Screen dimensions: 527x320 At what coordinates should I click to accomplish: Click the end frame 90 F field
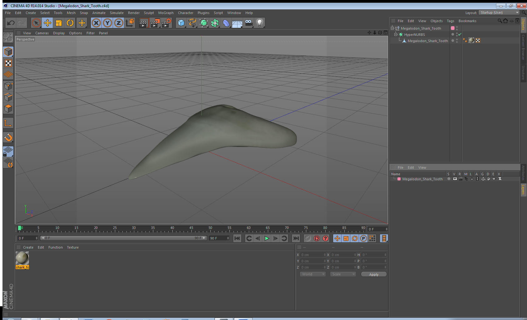pyautogui.click(x=219, y=238)
